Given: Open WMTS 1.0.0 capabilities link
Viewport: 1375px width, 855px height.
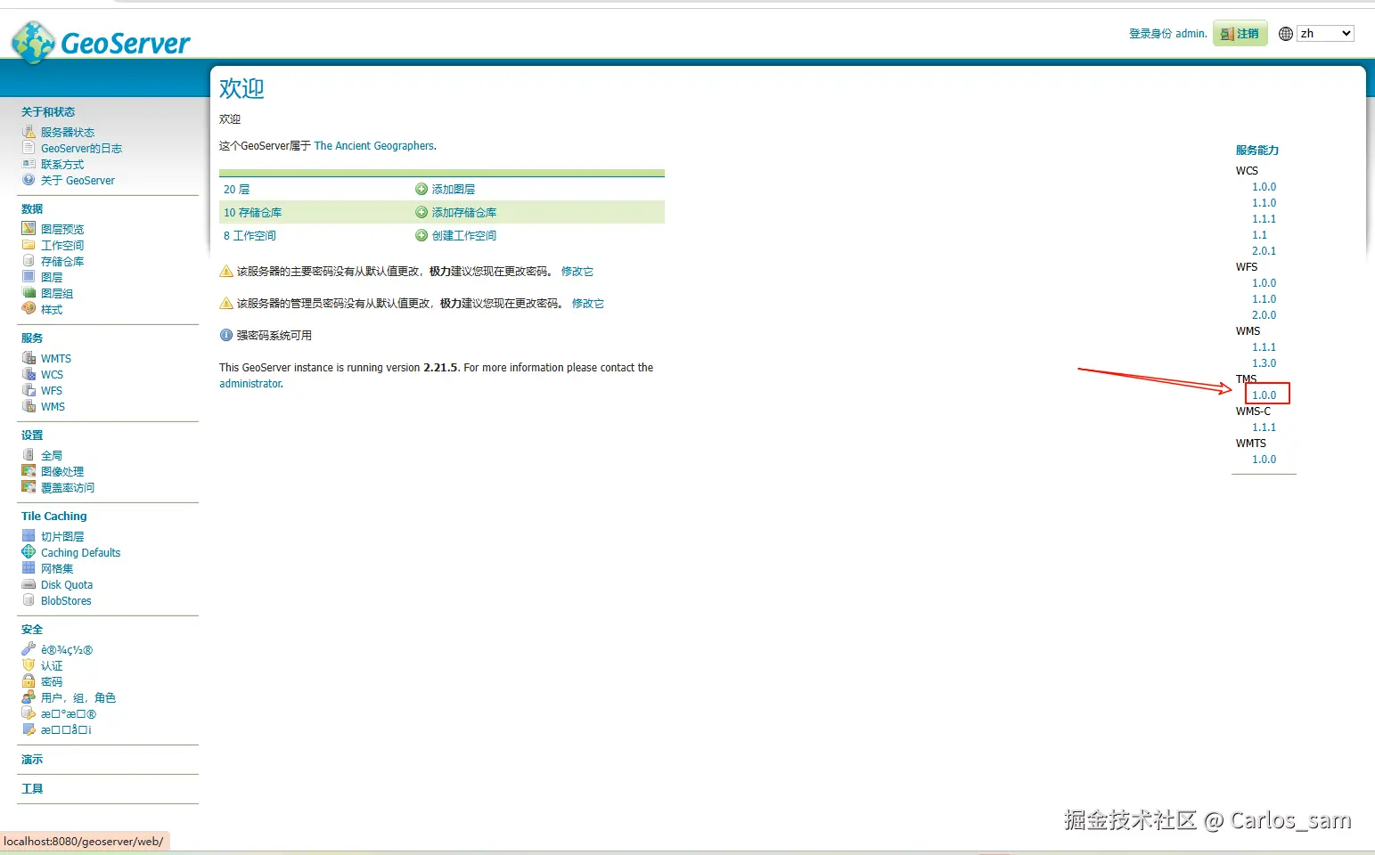Looking at the screenshot, I should click(1264, 460).
